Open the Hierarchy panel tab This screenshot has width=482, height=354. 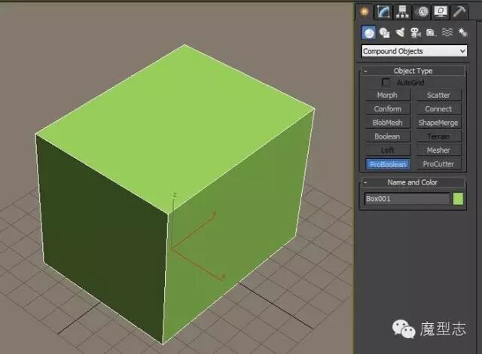point(402,12)
